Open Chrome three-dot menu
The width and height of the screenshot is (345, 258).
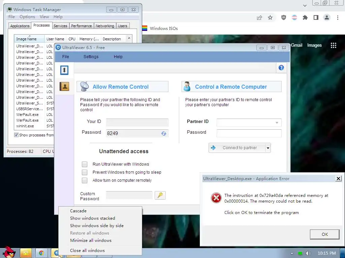(338, 17)
